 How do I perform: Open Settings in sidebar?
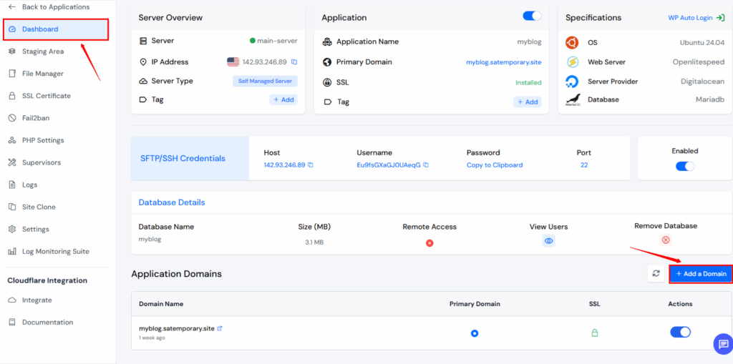point(36,229)
